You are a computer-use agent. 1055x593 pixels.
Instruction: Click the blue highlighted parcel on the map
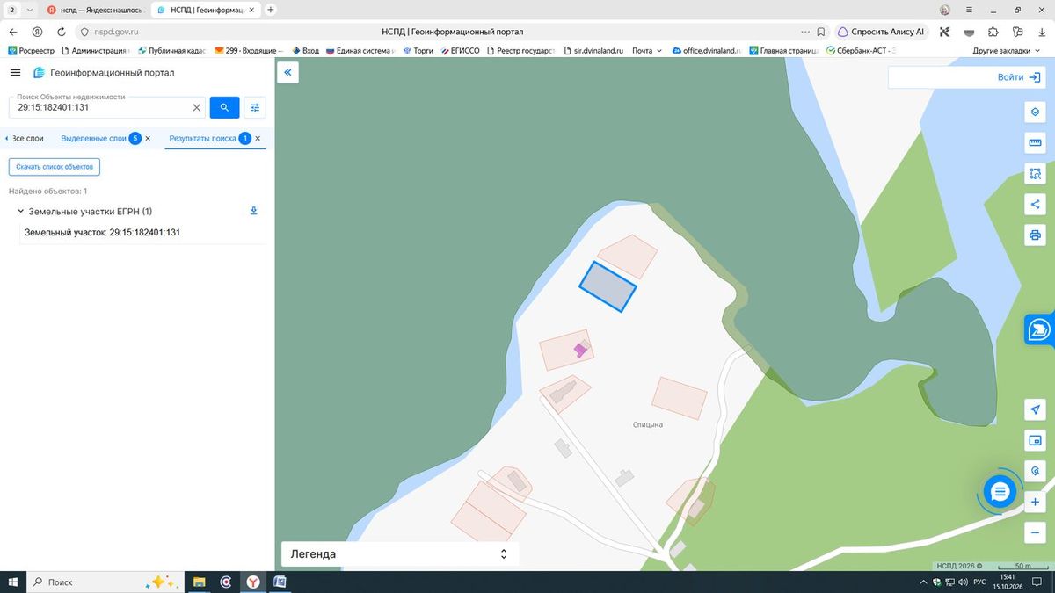pyautogui.click(x=608, y=286)
